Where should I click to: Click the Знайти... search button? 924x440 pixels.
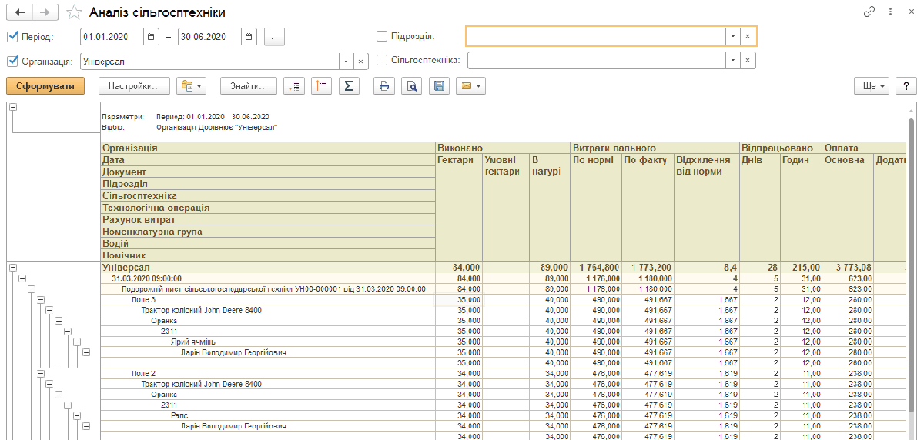click(249, 86)
